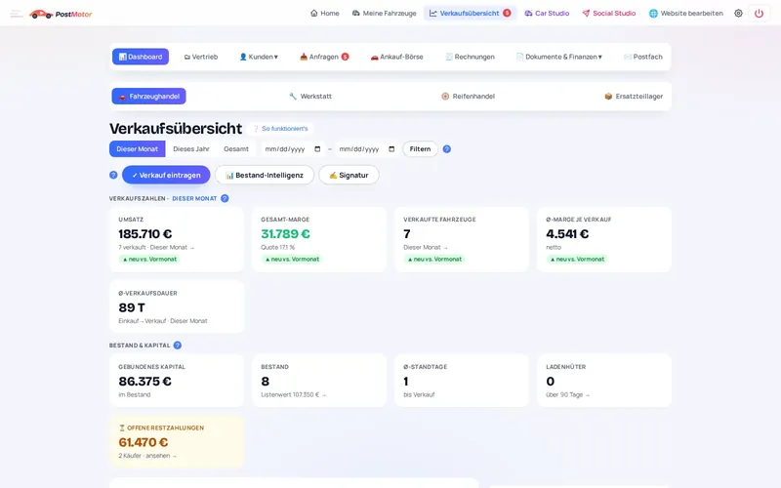The image size is (781, 488).
Task: Expand Dokumente & Finanzen dropdown
Action: tap(559, 57)
